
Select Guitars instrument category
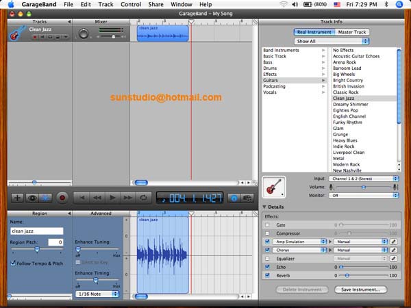295,80
